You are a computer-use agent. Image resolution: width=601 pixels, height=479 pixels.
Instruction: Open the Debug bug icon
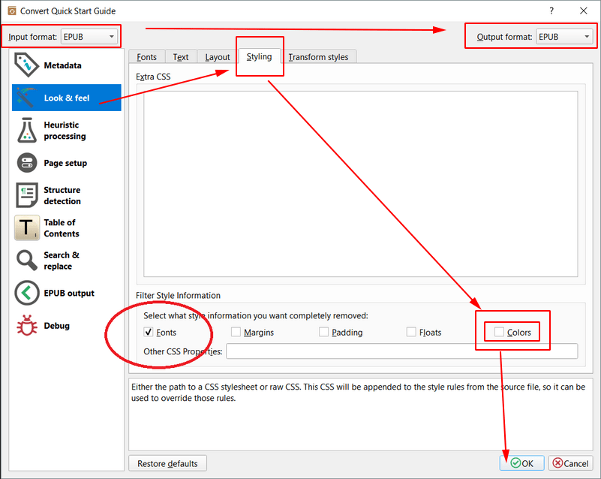coord(27,326)
